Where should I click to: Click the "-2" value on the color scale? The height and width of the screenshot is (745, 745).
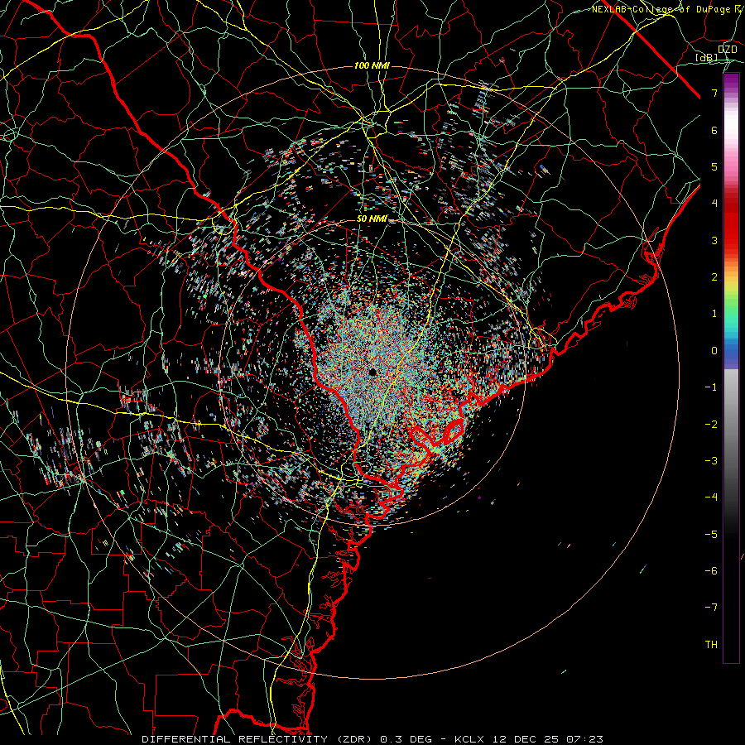click(x=711, y=425)
